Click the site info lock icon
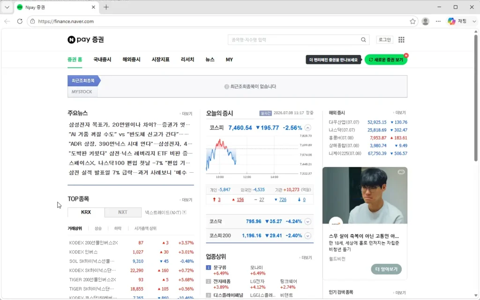 coord(32,21)
